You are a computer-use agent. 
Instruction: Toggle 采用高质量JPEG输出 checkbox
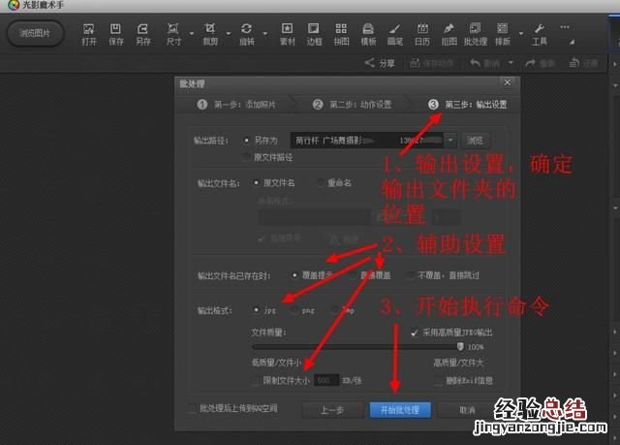coord(414,333)
